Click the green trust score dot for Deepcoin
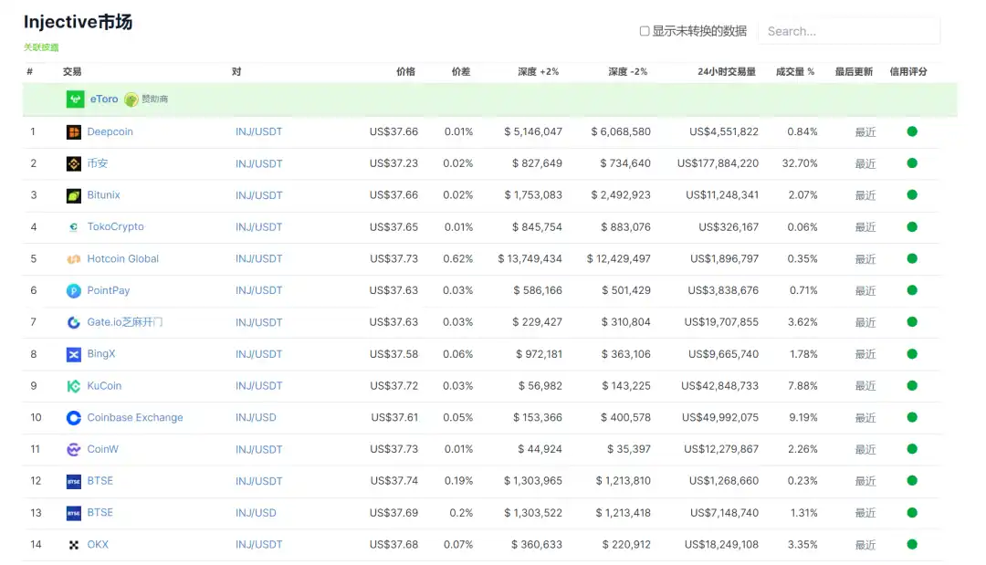The height and width of the screenshot is (565, 986). point(912,132)
